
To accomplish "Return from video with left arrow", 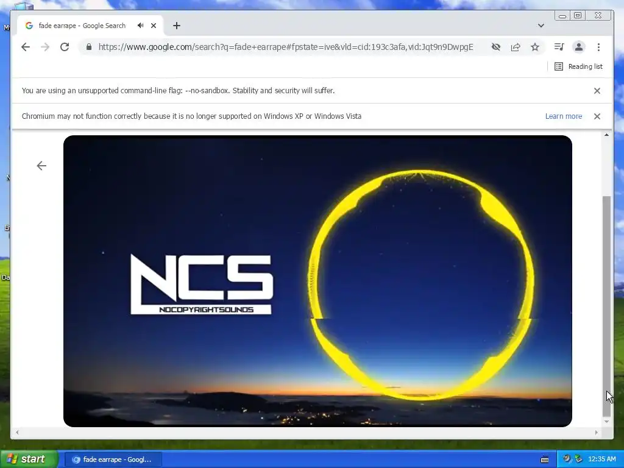I will [x=41, y=166].
